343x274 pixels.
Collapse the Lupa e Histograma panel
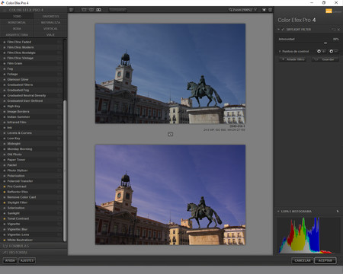pos(278,211)
